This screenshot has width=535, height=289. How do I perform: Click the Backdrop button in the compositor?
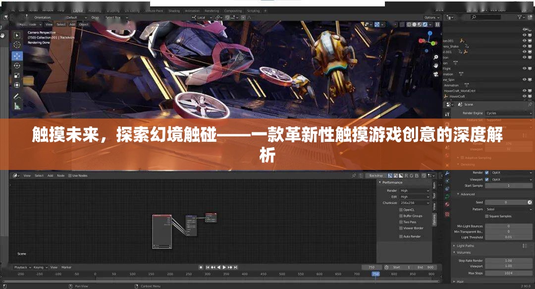click(x=376, y=176)
